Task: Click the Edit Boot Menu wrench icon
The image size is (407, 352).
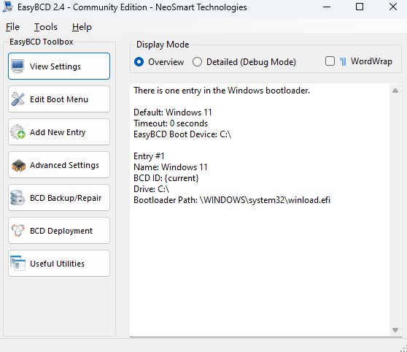Action: tap(18, 99)
